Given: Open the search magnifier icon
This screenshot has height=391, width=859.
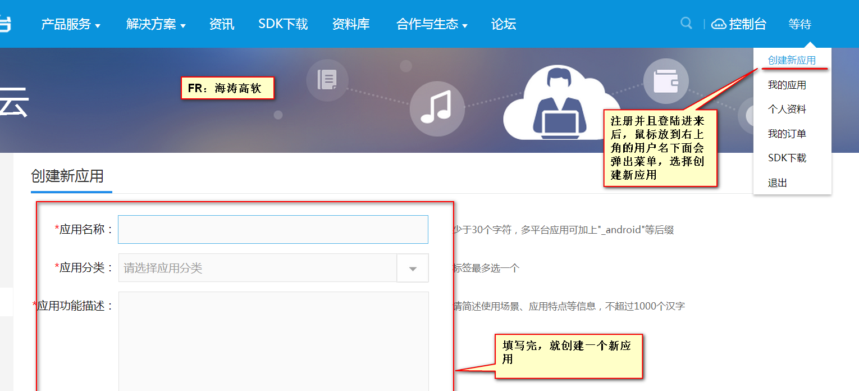Looking at the screenshot, I should click(686, 23).
